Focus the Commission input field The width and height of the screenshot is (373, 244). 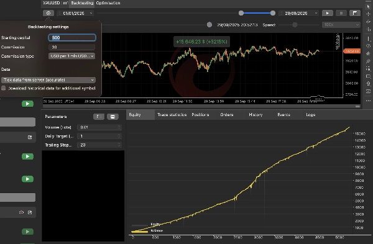(72, 47)
